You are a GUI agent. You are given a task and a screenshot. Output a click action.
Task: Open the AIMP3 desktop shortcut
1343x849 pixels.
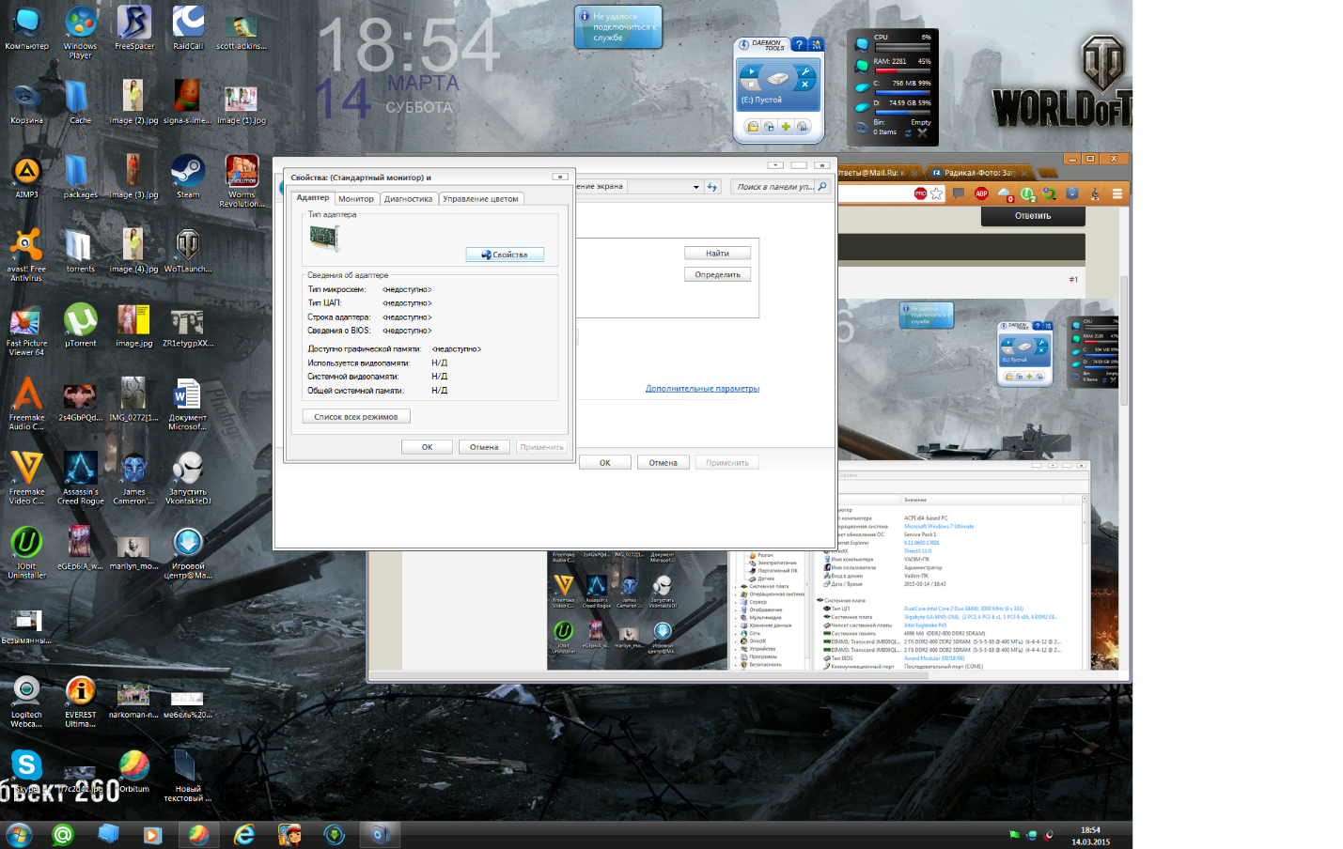pos(26,177)
